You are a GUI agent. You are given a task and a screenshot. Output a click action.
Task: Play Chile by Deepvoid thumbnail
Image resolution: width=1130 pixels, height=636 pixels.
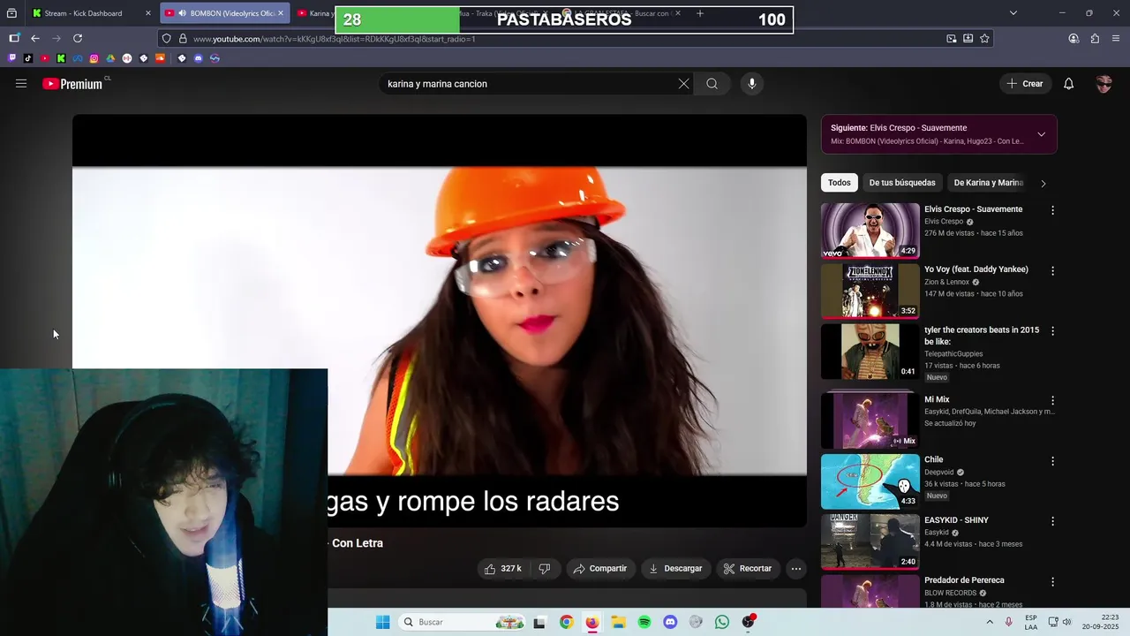pos(870,481)
